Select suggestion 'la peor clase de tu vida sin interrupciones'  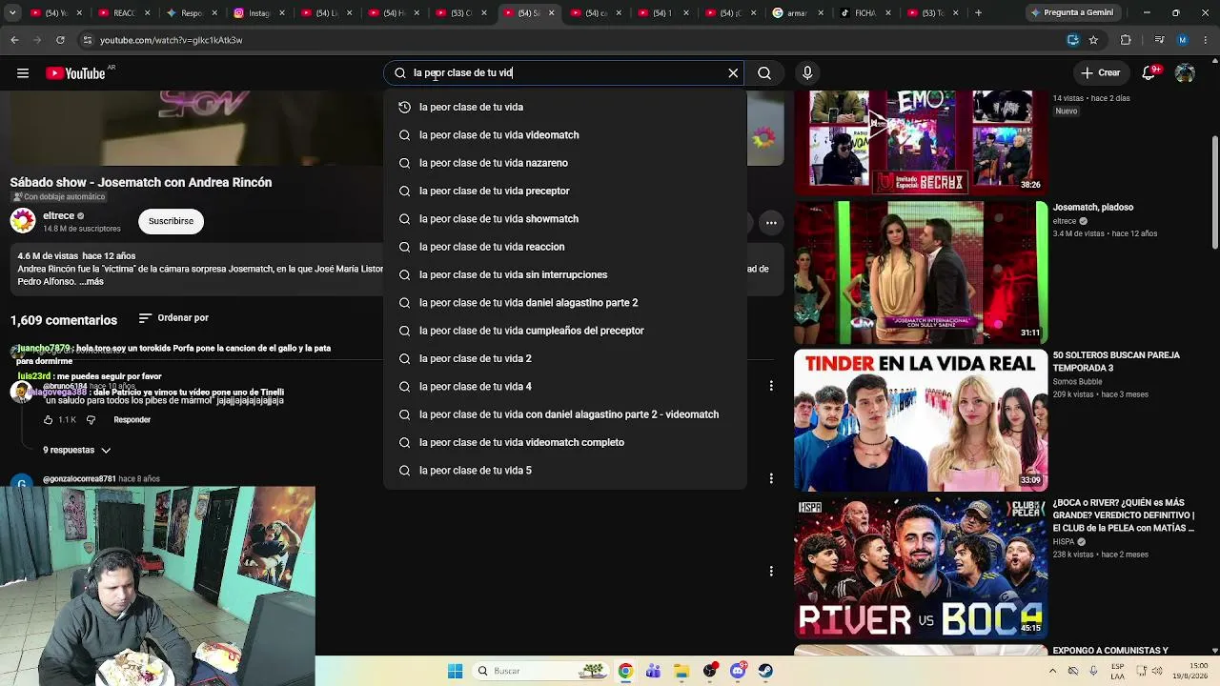[x=565, y=274]
